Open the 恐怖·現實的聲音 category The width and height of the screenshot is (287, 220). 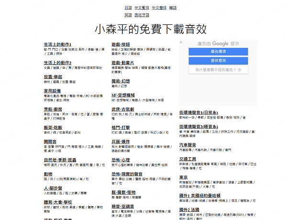[127, 174]
